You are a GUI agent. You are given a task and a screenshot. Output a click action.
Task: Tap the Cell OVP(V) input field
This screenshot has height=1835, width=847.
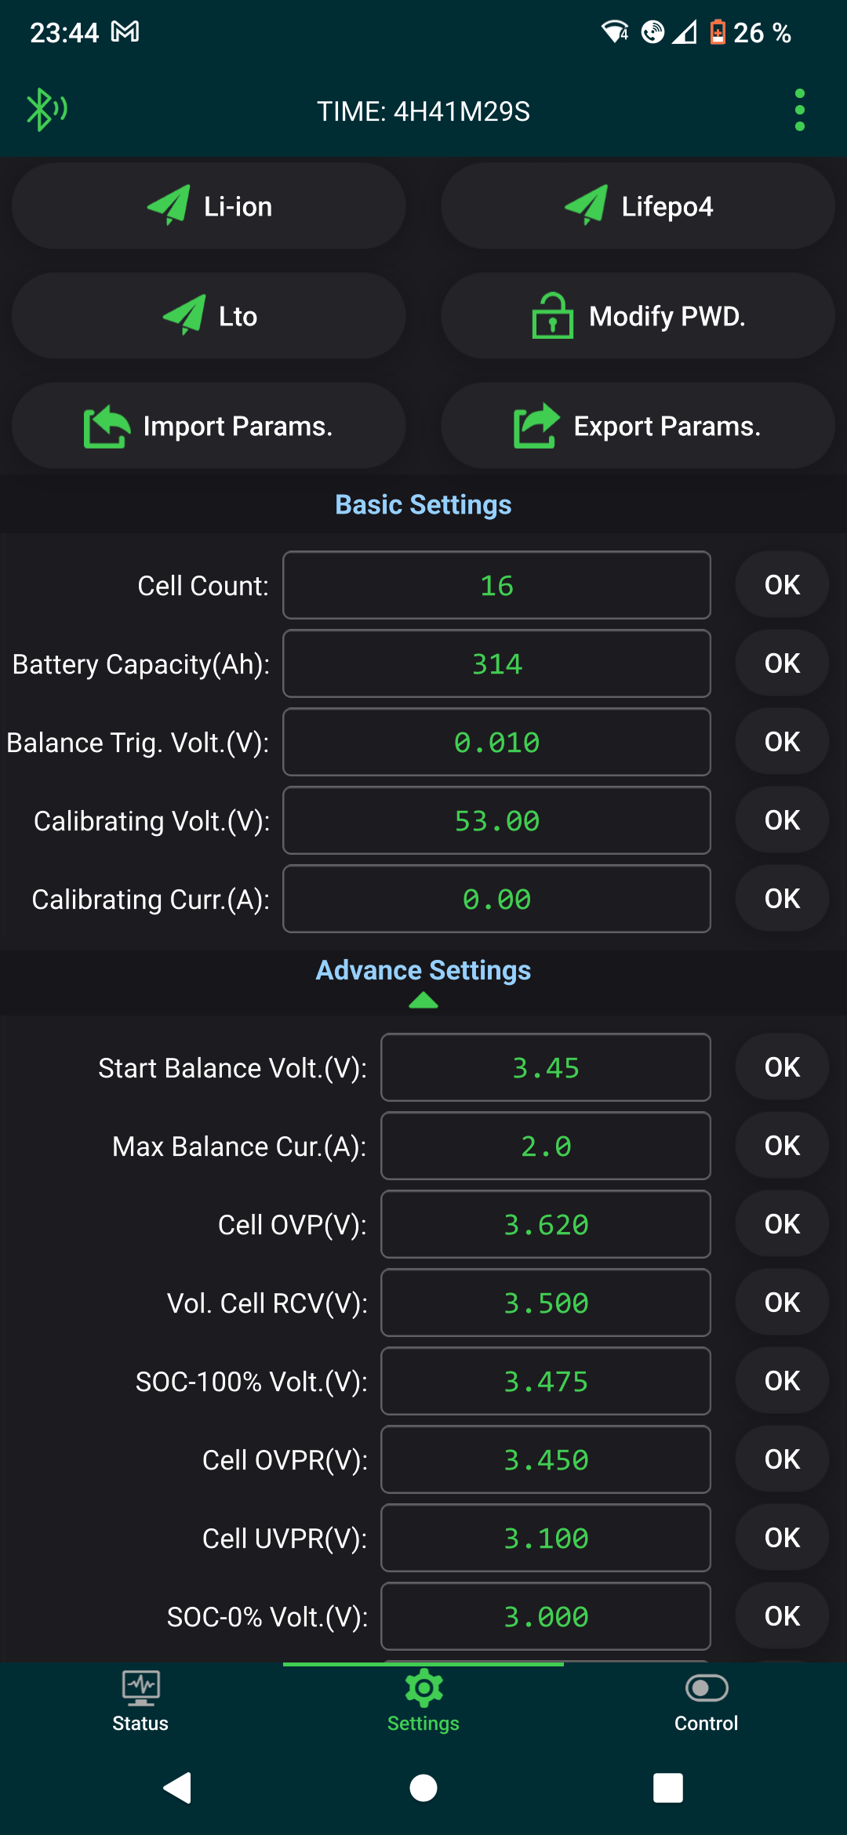click(x=546, y=1224)
